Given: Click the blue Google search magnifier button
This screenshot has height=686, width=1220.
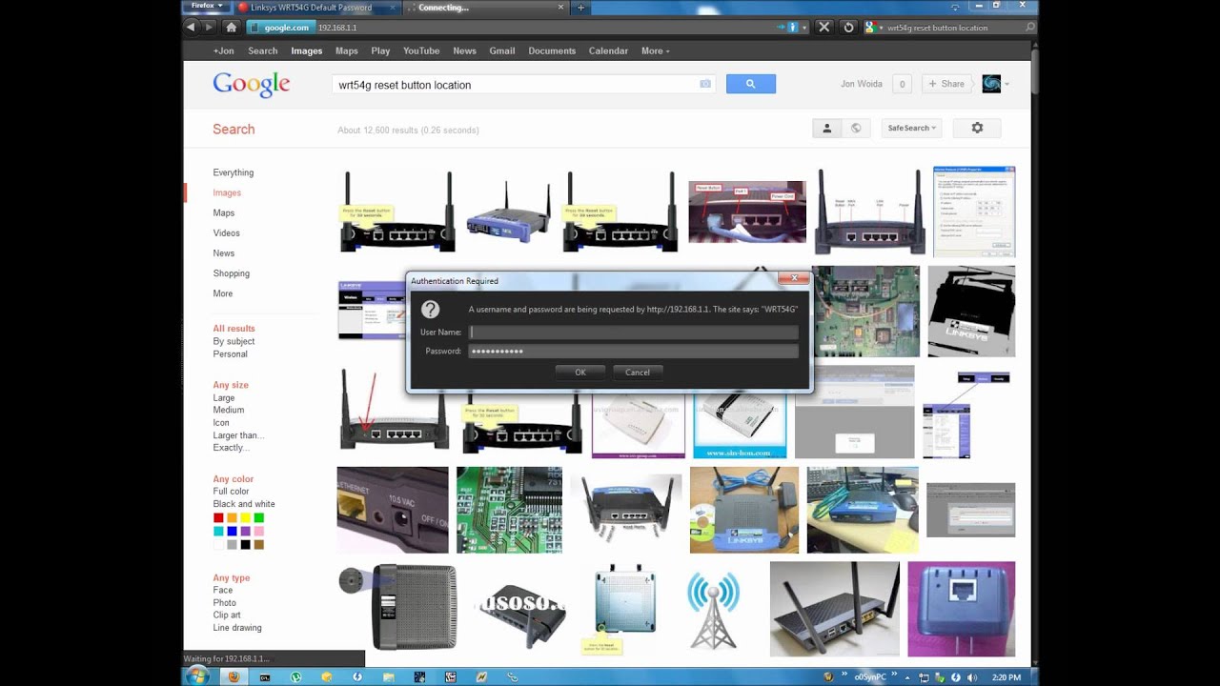Looking at the screenshot, I should tap(750, 84).
